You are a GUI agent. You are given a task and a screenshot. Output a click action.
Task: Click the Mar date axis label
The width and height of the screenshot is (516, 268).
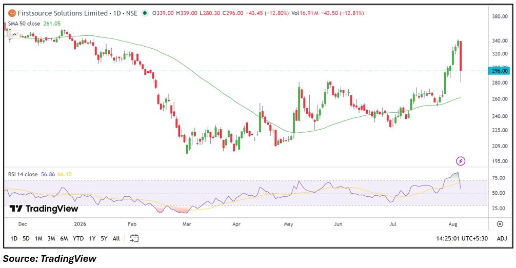(187, 224)
